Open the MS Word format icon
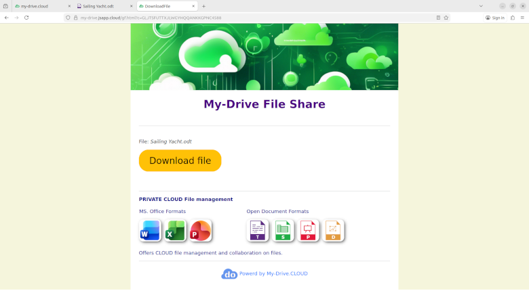This screenshot has height=297, width=529. [x=150, y=231]
